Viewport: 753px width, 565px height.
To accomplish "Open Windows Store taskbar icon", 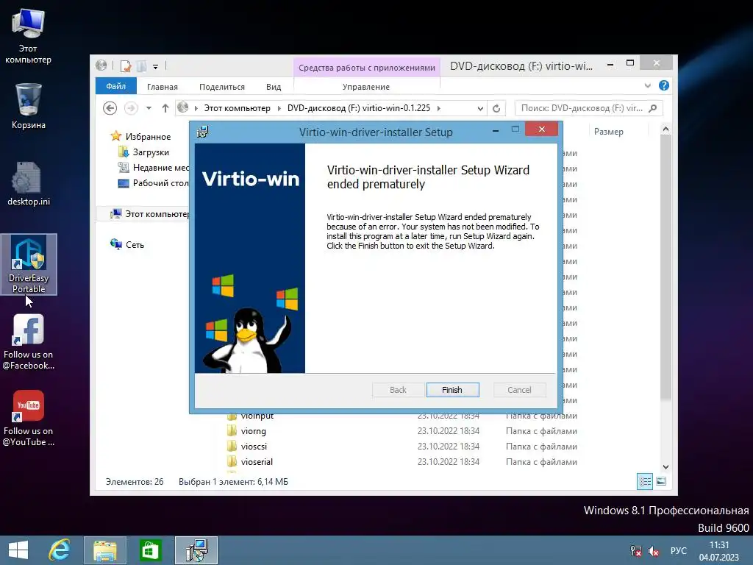I will (150, 550).
